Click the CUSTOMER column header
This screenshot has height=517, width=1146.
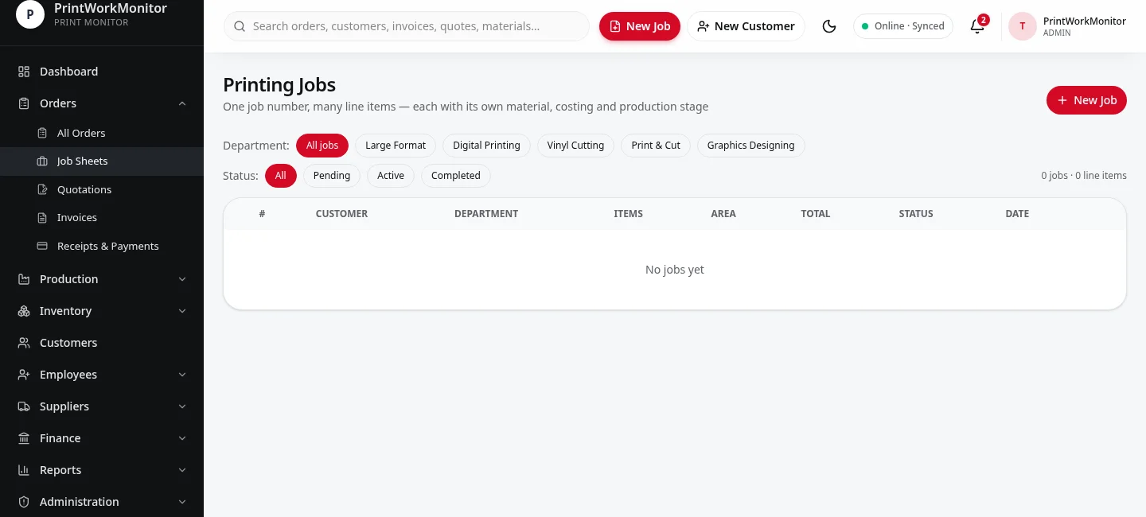point(341,214)
